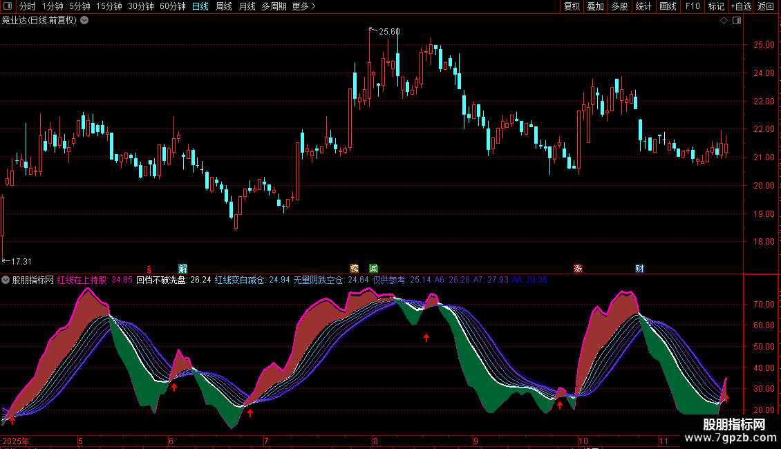Open the 复权 adjustment menu
This screenshot has height=449, width=781.
point(572,6)
